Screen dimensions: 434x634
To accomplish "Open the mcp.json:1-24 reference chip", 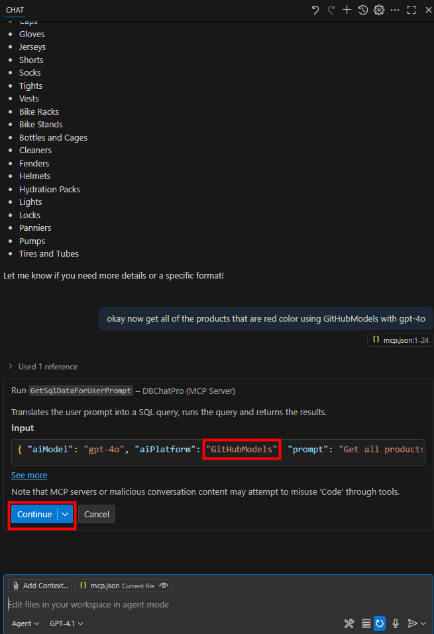I will [x=400, y=340].
